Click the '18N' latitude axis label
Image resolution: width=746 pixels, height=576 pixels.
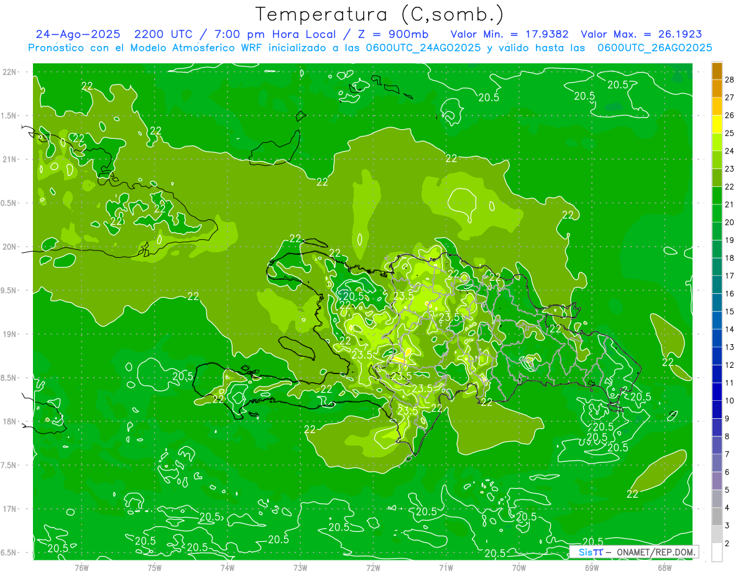(x=9, y=422)
